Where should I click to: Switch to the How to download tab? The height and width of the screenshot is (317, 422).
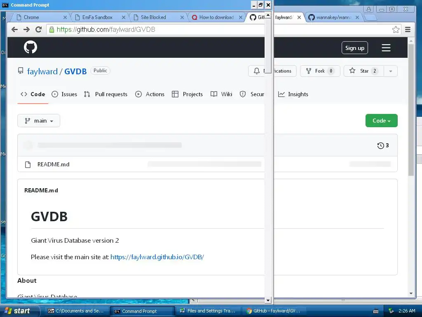(x=217, y=17)
